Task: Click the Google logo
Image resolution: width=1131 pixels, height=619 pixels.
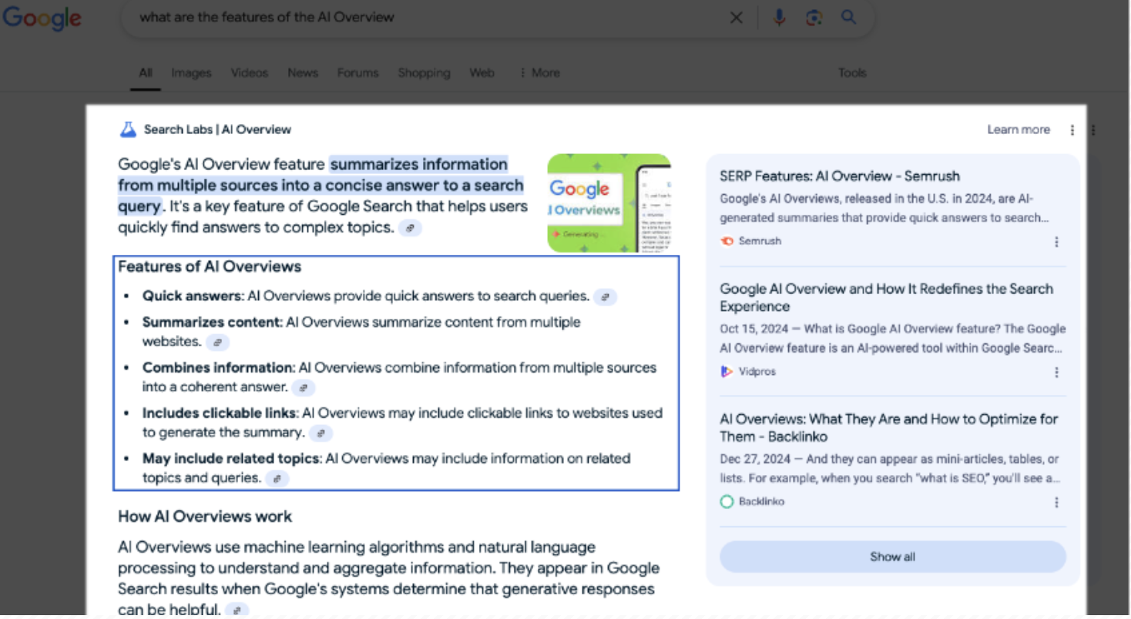Action: (x=42, y=18)
